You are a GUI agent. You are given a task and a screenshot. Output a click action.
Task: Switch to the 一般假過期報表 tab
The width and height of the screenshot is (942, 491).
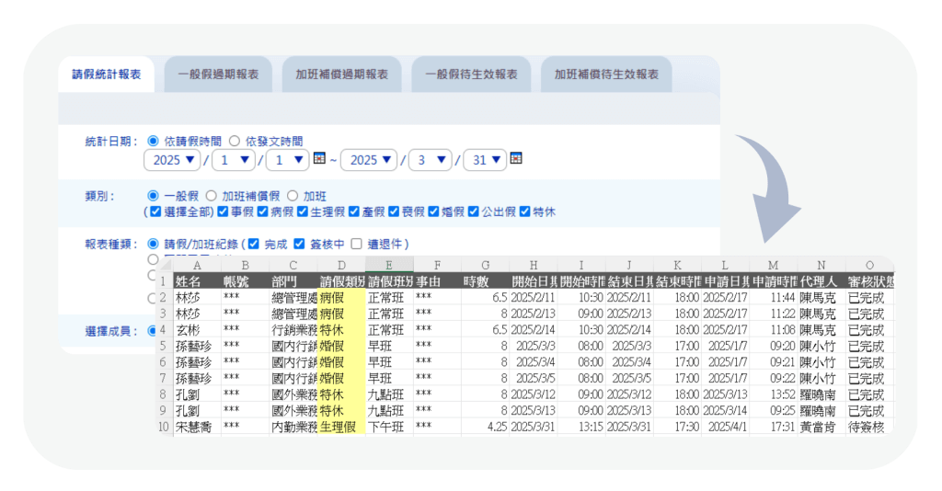pyautogui.click(x=218, y=74)
